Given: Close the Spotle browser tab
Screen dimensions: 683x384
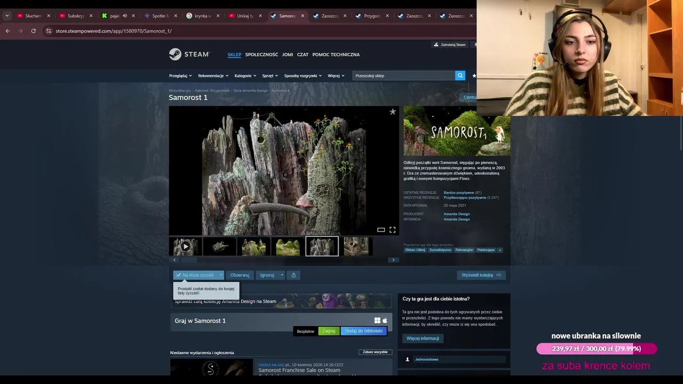Looking at the screenshot, I should click(x=176, y=16).
